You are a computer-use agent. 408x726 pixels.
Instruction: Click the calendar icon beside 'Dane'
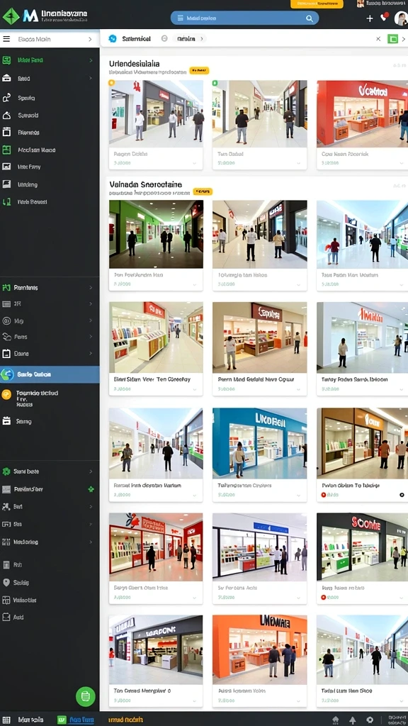pos(6,354)
